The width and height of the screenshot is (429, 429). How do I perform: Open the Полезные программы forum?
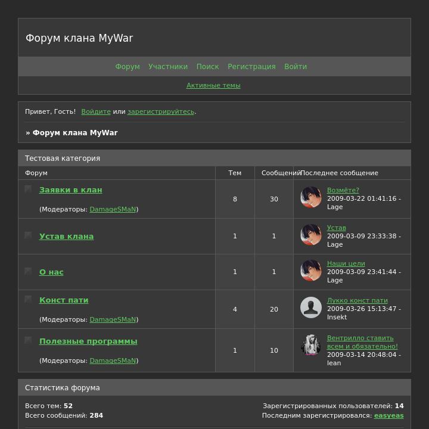(88, 341)
